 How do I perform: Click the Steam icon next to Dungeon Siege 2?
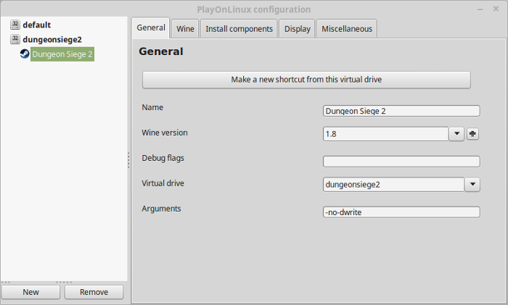pyautogui.click(x=25, y=54)
